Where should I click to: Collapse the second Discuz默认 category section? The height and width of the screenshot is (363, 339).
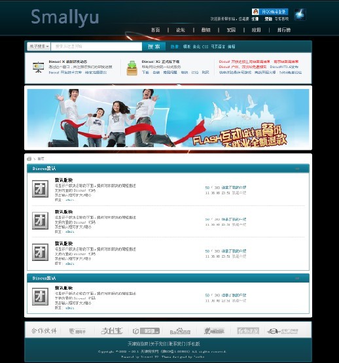[x=297, y=278]
